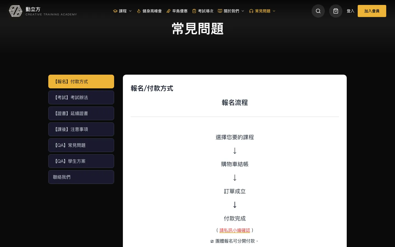
Task: Click the rocket icon beside 早鳥優惠
Action: click(168, 11)
